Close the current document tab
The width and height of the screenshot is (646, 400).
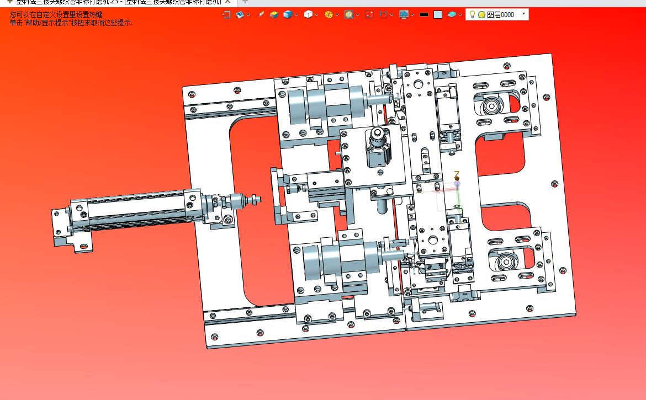tap(227, 2)
